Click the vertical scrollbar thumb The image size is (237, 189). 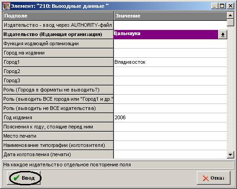230,23
